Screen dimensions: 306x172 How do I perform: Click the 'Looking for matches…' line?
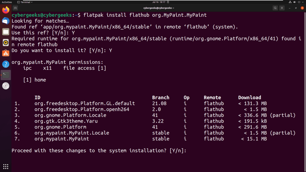tap(40, 21)
